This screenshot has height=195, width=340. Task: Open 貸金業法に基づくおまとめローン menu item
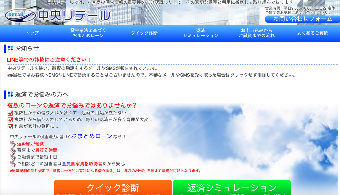tap(88, 33)
